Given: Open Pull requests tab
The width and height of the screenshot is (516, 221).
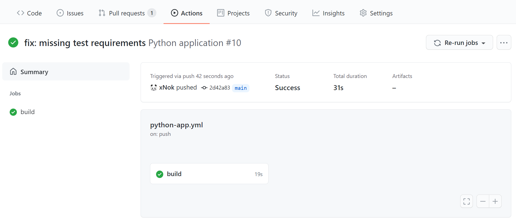Looking at the screenshot, I should tap(127, 13).
